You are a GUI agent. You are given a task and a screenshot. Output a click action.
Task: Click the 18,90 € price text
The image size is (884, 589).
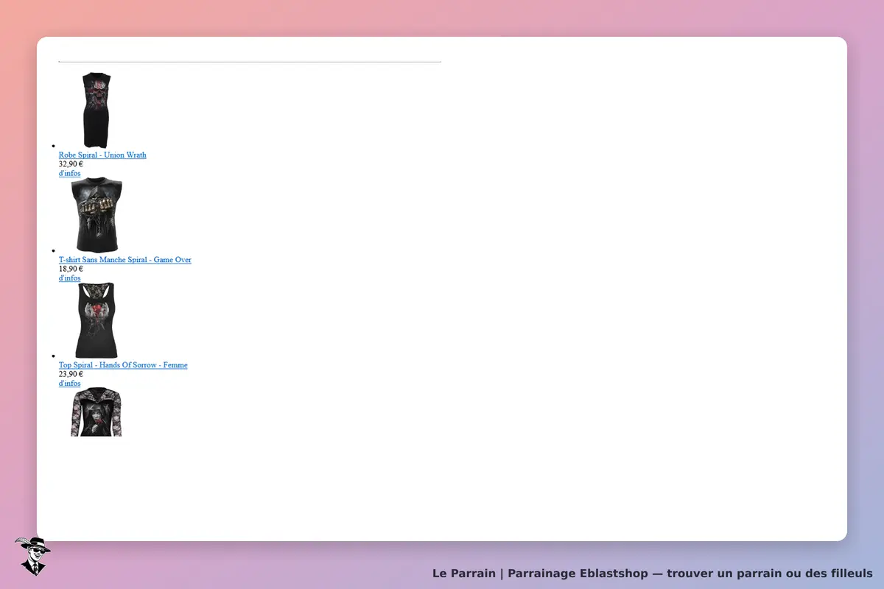click(71, 269)
